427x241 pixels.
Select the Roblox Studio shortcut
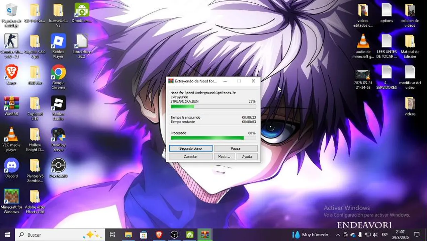(58, 108)
